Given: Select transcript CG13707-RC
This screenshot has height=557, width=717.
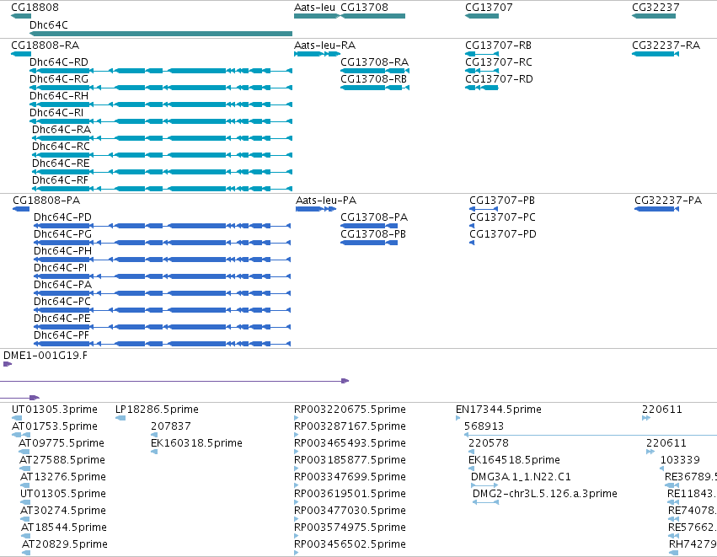Looking at the screenshot, I should (499, 62).
